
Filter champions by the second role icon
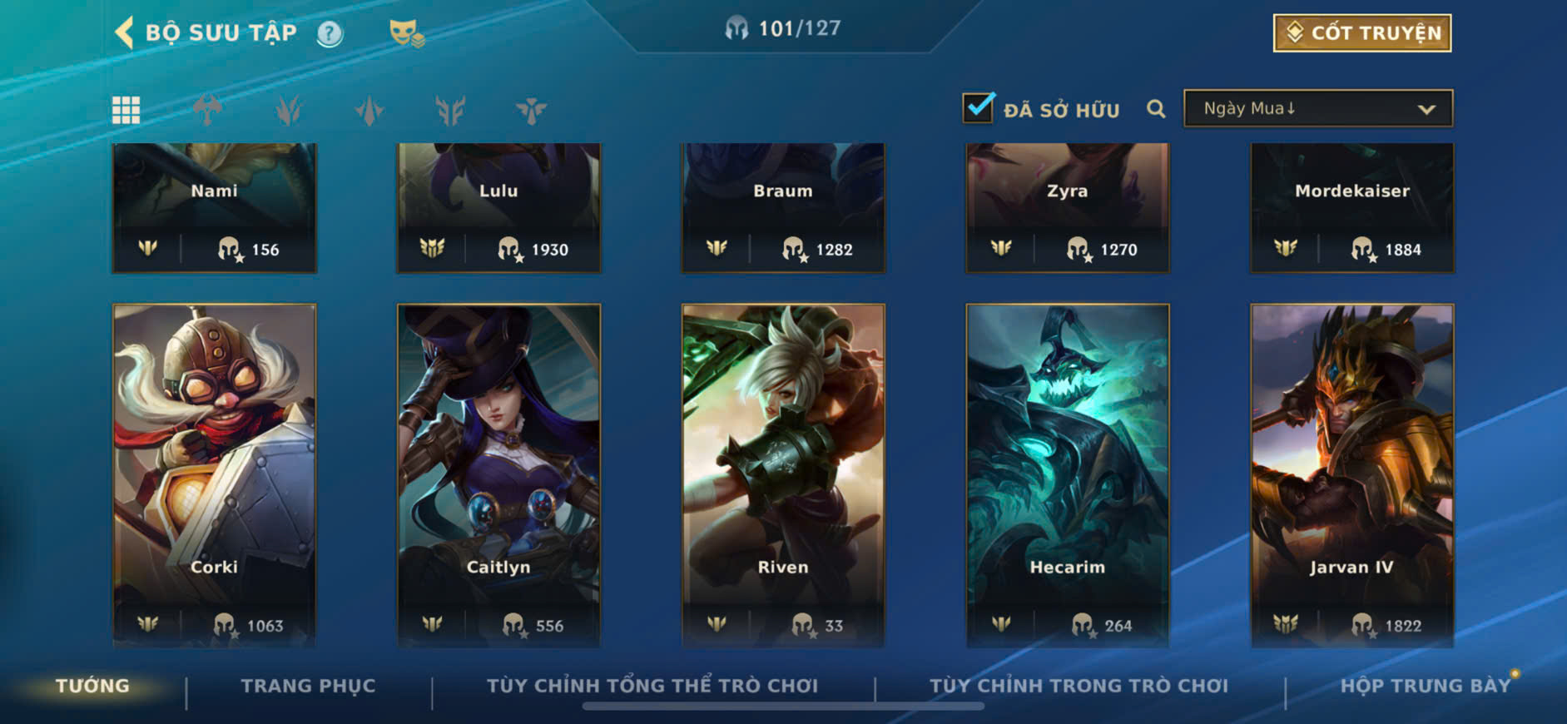point(288,110)
